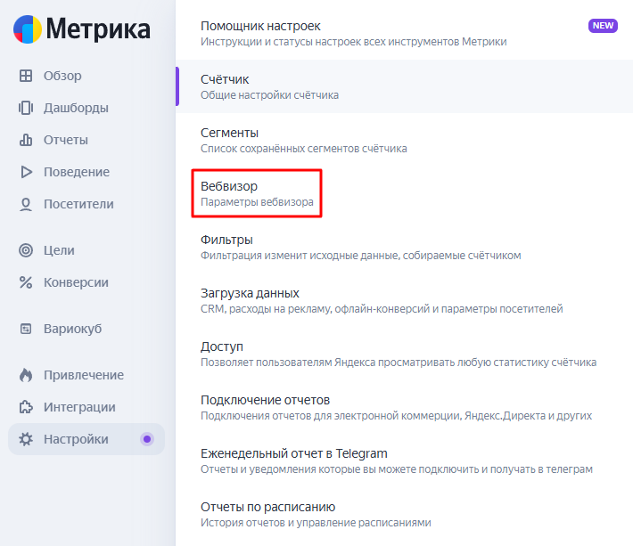Click the Настройки gear icon
The height and width of the screenshot is (546, 633).
(26, 439)
